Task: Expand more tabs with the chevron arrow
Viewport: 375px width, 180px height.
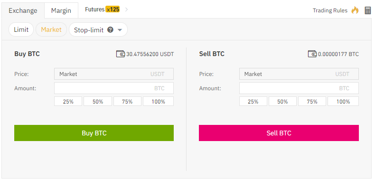Action: pyautogui.click(x=127, y=9)
